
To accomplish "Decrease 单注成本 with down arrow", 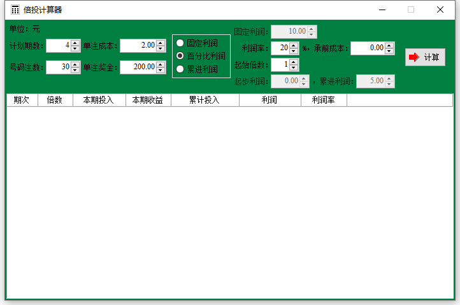I will [x=161, y=48].
